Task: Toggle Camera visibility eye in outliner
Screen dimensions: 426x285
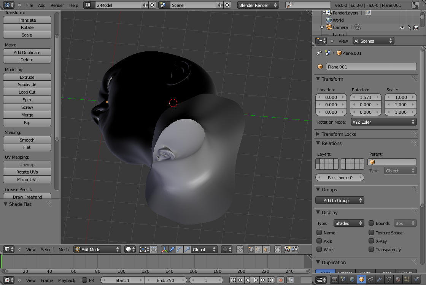Action: tap(402, 27)
